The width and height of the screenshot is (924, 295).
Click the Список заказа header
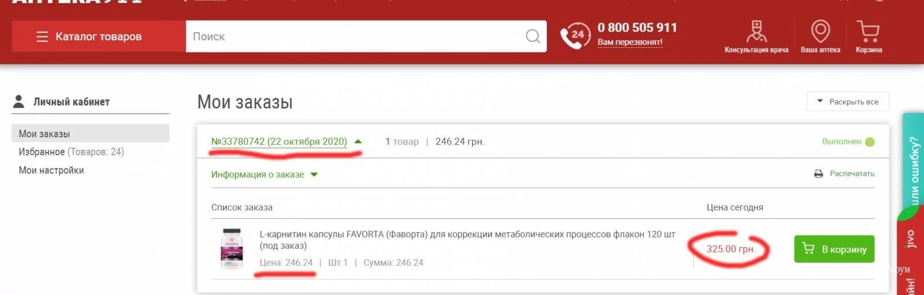(241, 207)
